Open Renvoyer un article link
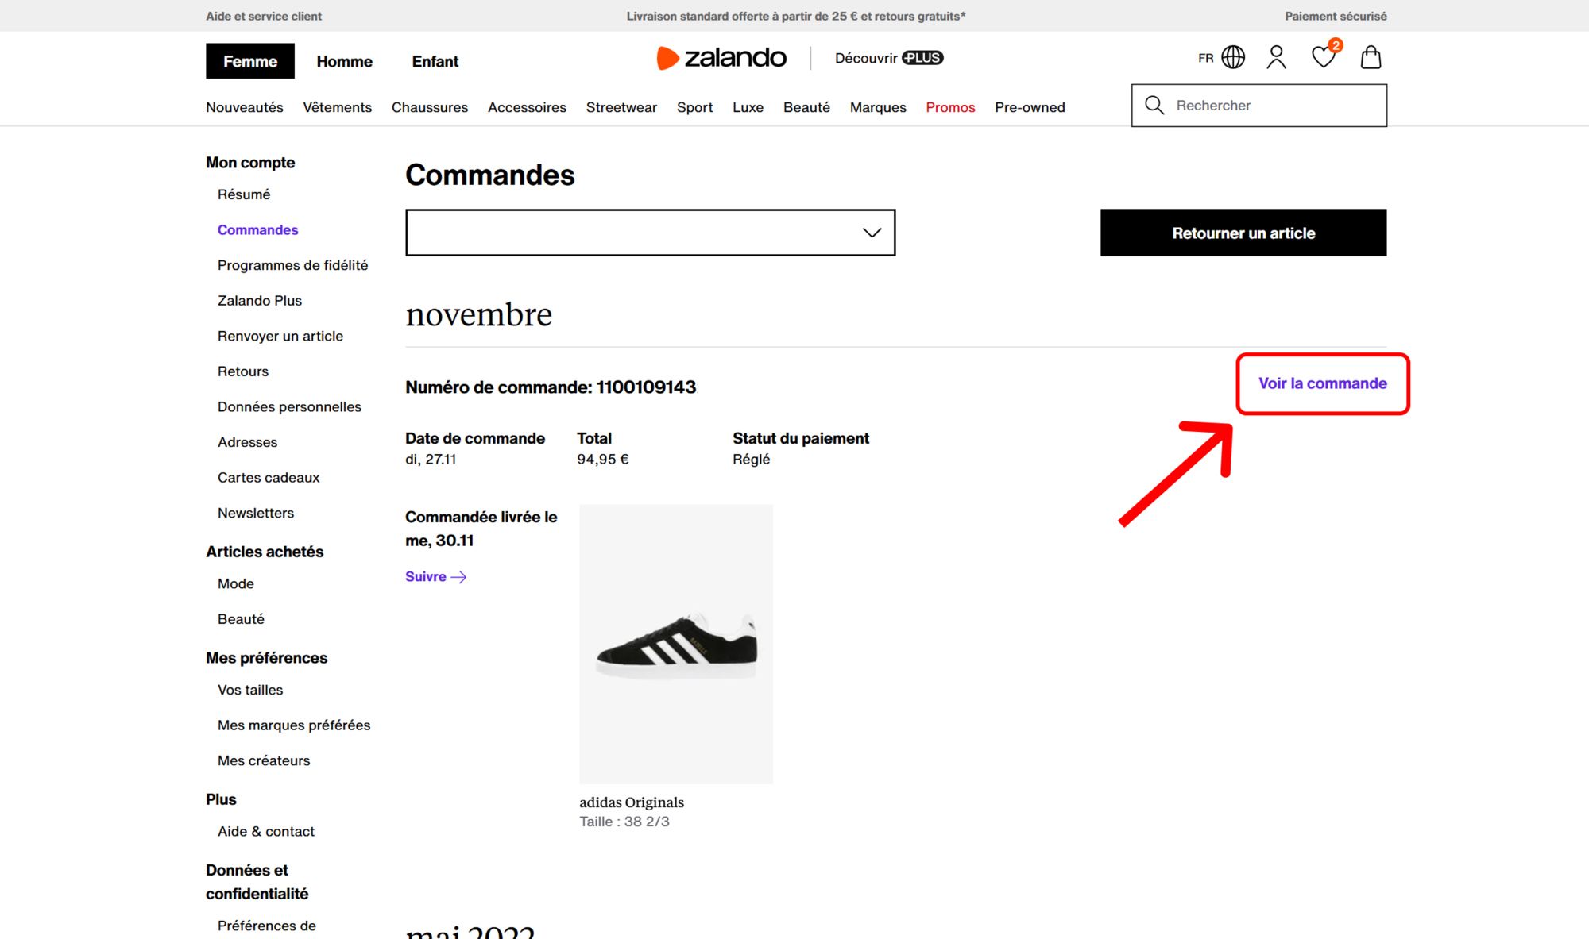Screen dimensions: 1589x939 click(x=280, y=336)
